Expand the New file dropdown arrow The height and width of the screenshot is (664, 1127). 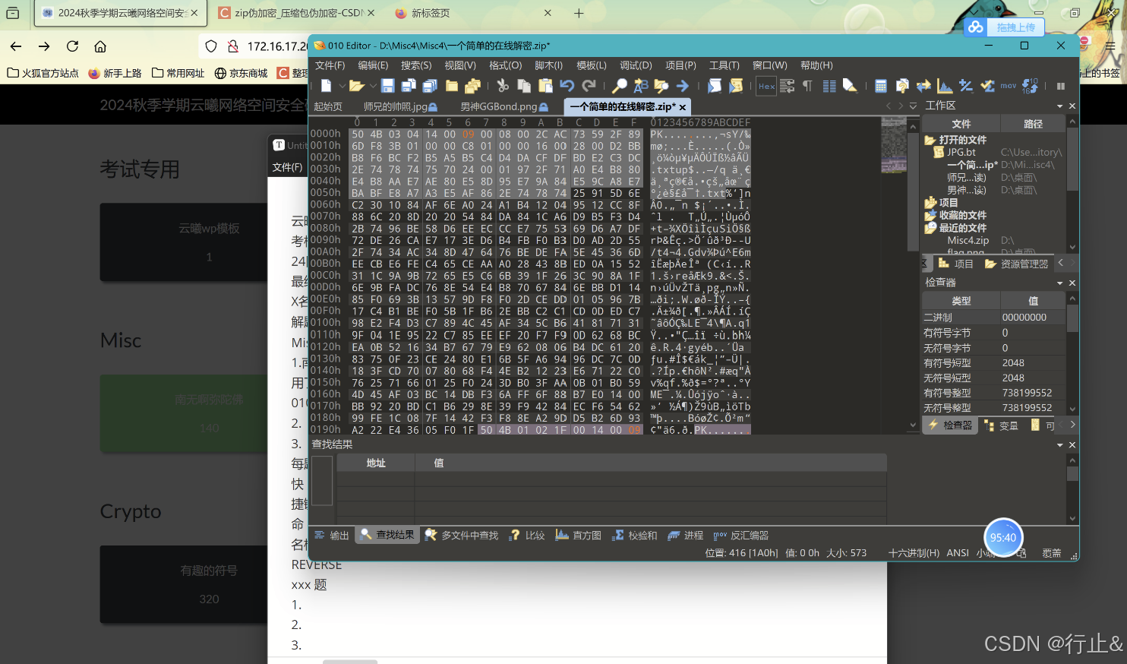(x=342, y=86)
